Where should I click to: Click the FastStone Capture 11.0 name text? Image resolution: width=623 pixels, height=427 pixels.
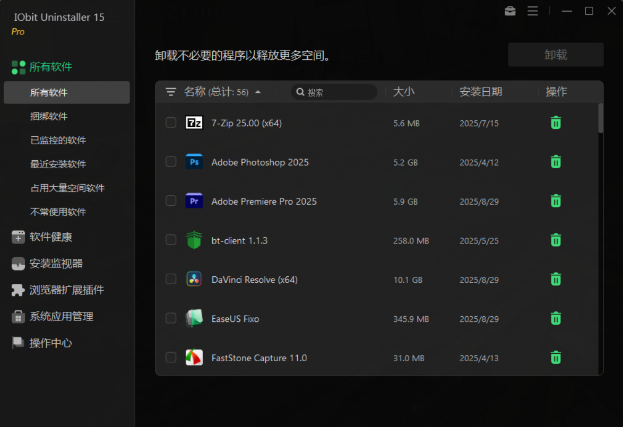point(259,358)
